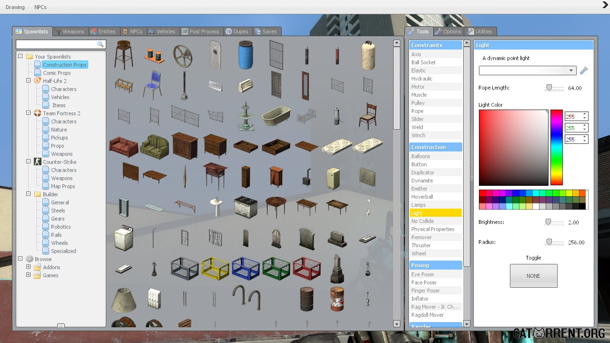Viewport: 610px width, 343px height.
Task: Collapse the Builder folder node
Action: tap(29, 194)
